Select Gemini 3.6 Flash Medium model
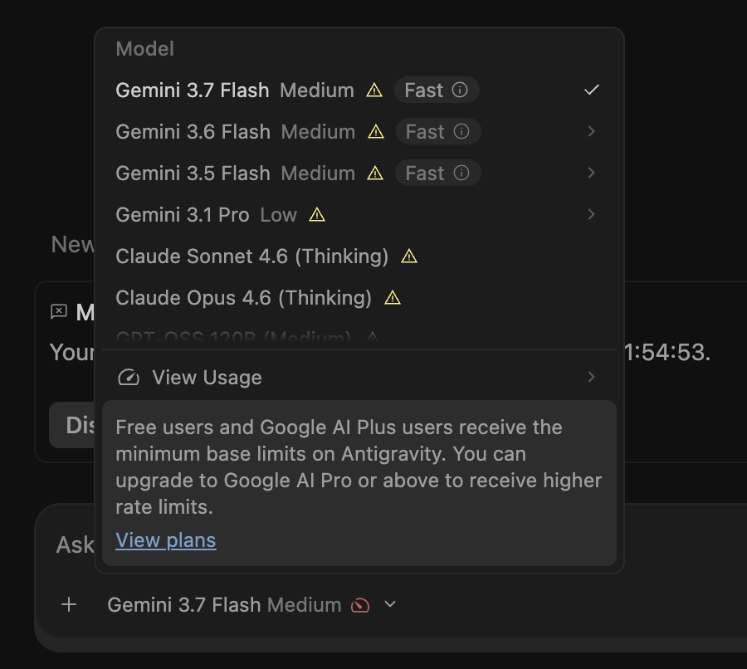The height and width of the screenshot is (669, 747). pyautogui.click(x=359, y=131)
